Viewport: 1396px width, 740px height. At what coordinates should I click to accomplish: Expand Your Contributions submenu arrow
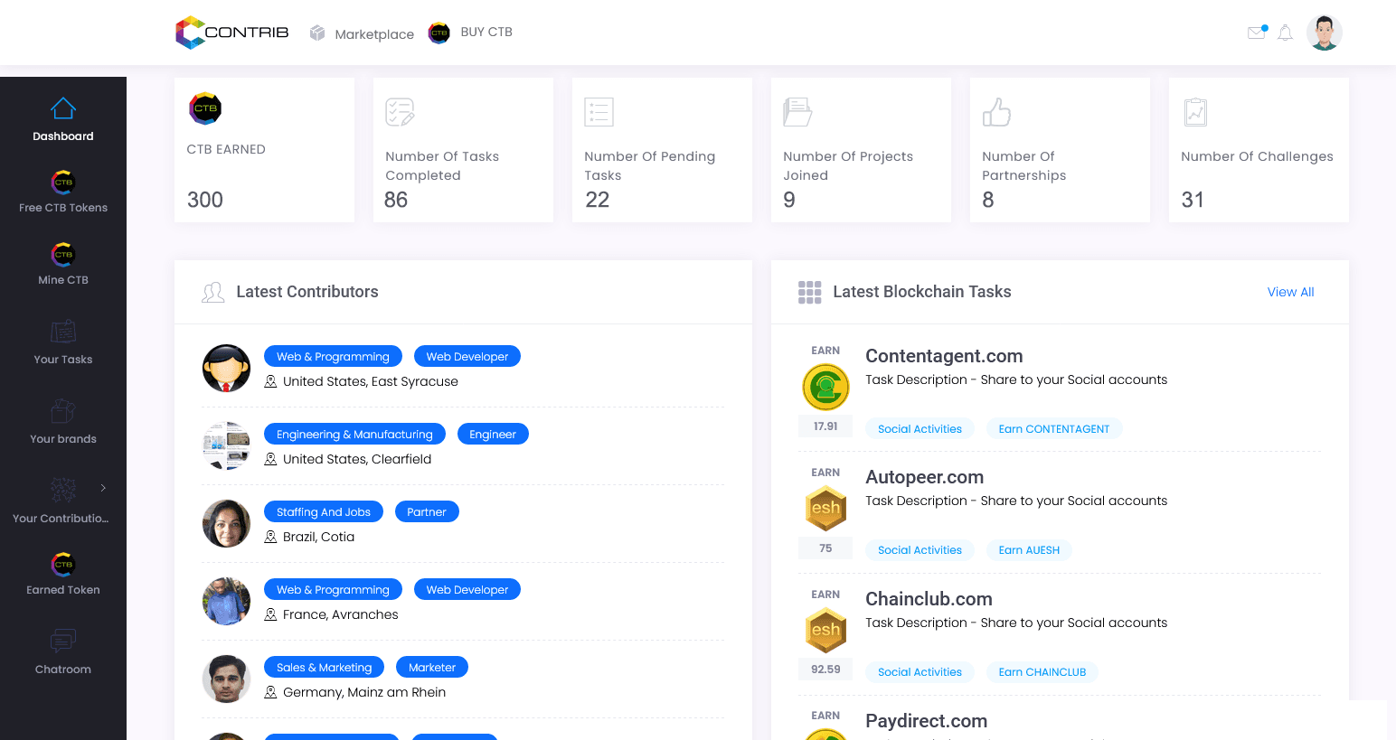pyautogui.click(x=103, y=488)
